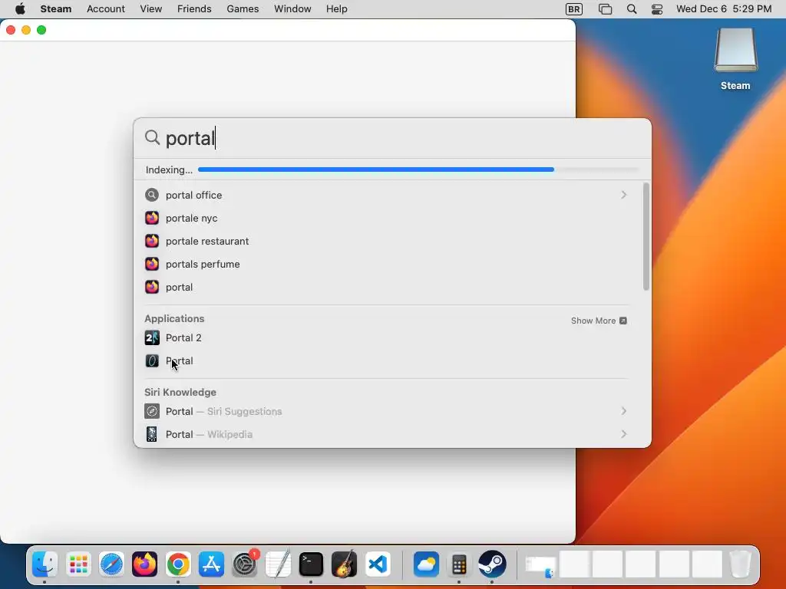The height and width of the screenshot is (589, 786).
Task: Select the 'portal office' search suggestion
Action: [x=386, y=196]
